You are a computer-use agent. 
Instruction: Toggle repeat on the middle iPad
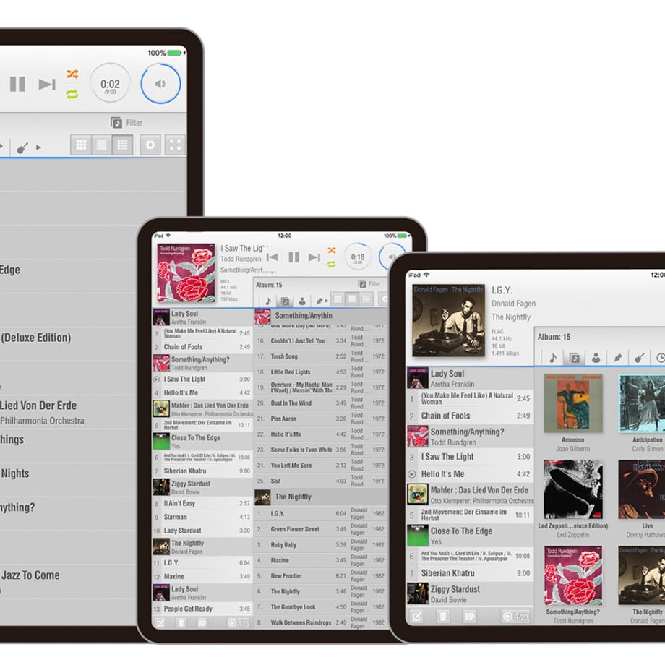(332, 265)
